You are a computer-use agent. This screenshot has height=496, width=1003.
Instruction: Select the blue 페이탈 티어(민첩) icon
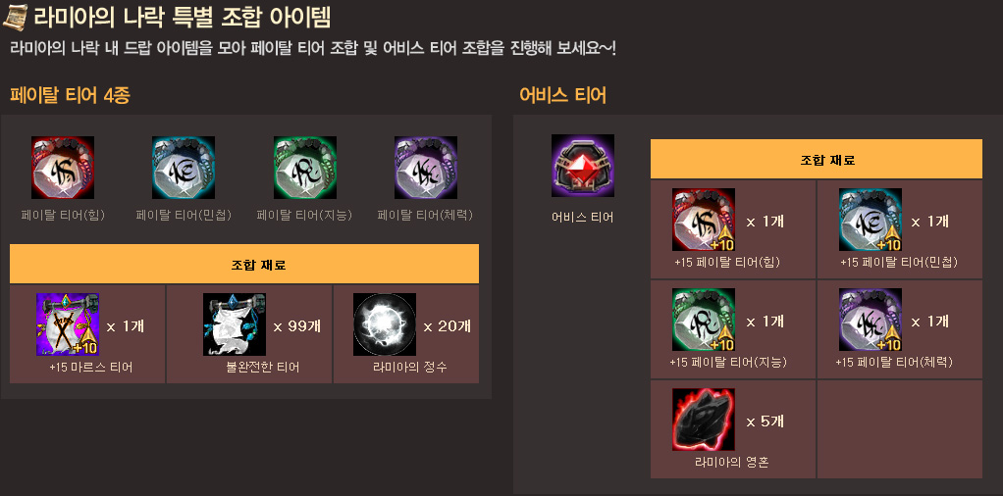184,168
